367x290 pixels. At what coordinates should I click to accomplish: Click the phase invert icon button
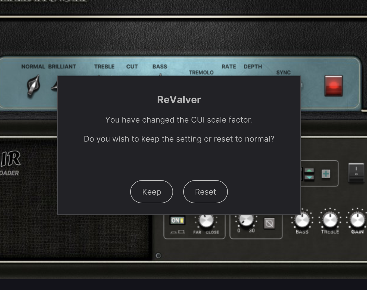pos(269,223)
